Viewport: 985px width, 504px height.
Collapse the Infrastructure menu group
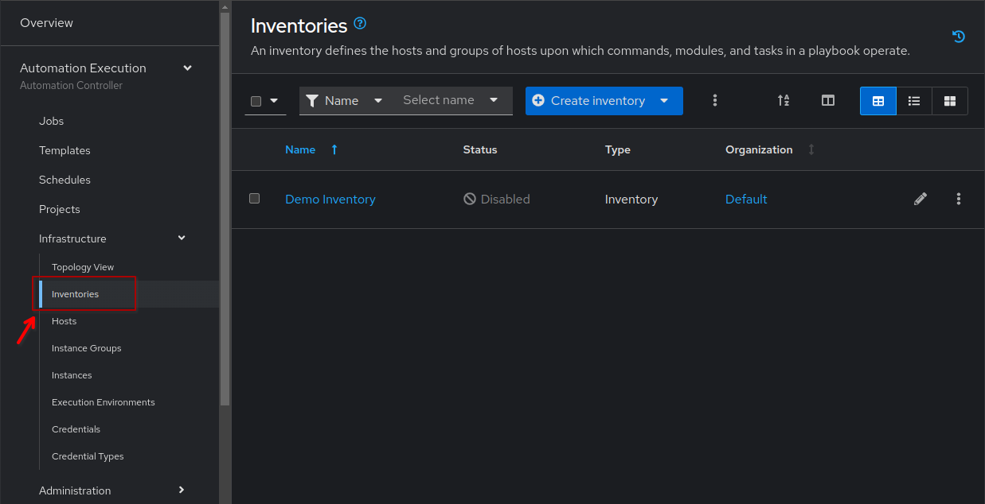point(182,238)
